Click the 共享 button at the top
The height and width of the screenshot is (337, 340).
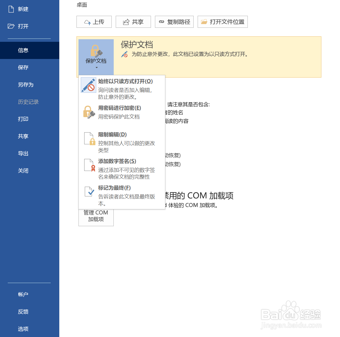[x=133, y=21]
